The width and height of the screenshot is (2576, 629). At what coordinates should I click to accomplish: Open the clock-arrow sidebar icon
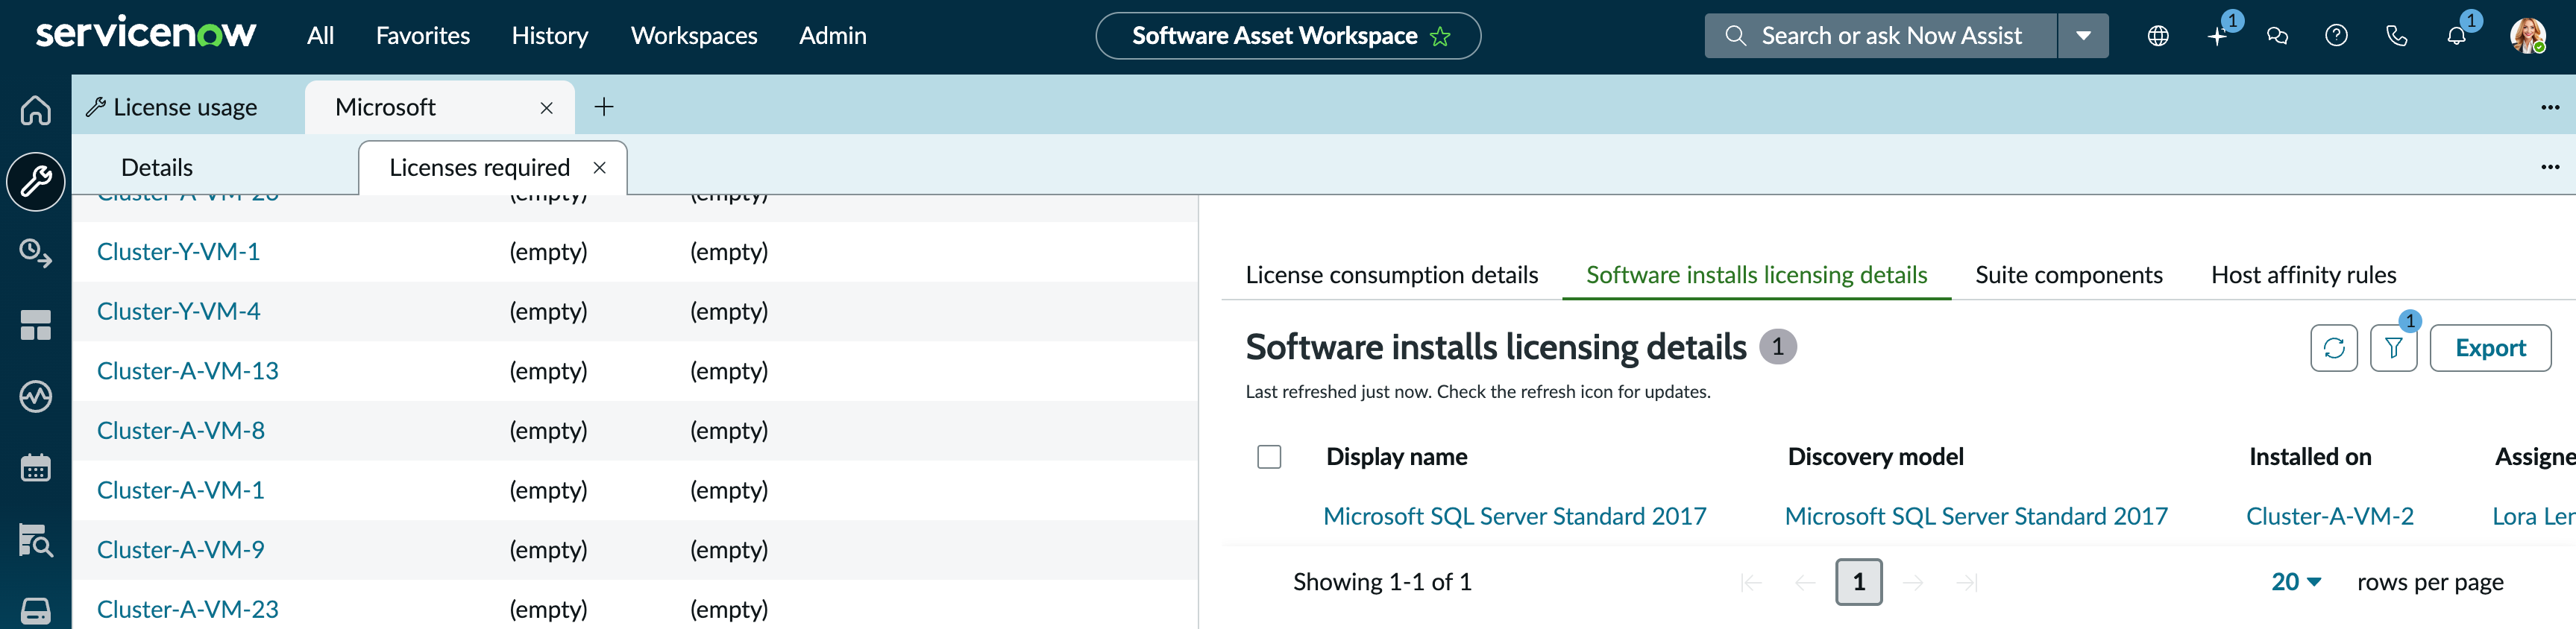[x=36, y=253]
